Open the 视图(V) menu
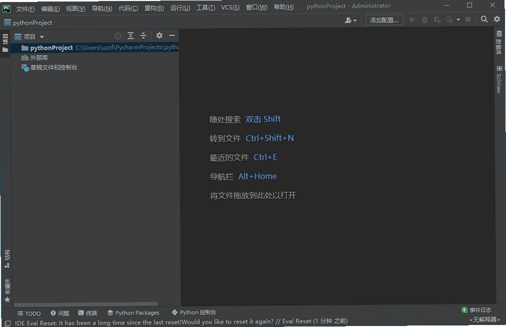Screen dimensions: 506x327 76,9
